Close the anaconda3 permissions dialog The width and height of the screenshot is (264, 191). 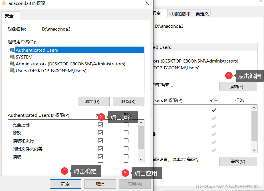pyautogui.click(x=147, y=3)
